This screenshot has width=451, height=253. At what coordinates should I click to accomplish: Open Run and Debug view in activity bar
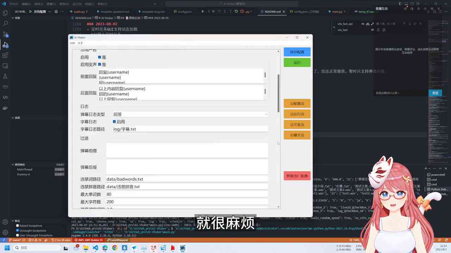click(5, 45)
